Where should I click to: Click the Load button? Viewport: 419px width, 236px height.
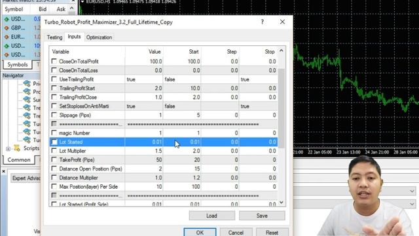pyautogui.click(x=211, y=216)
